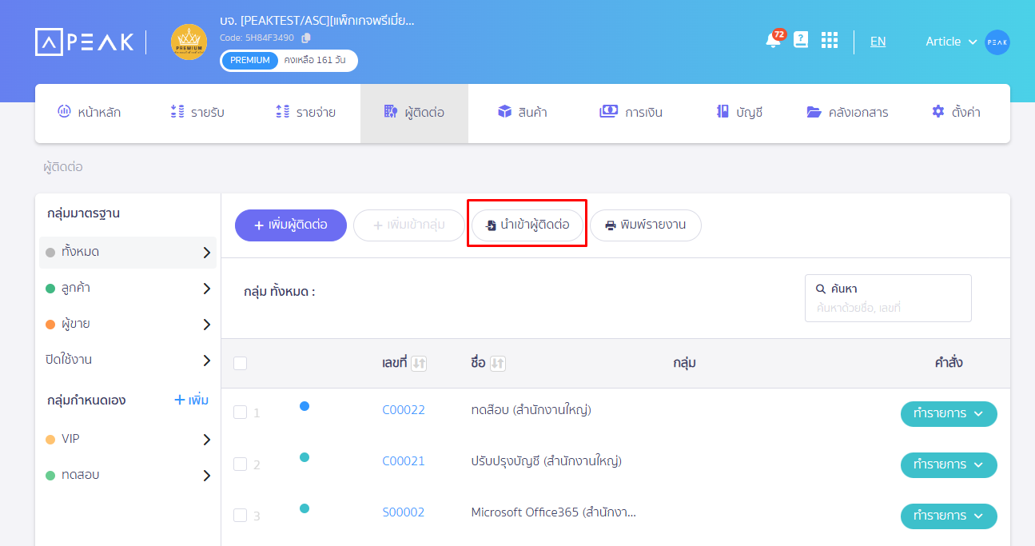Viewport: 1035px width, 546px height.
Task: Click inside the ค้นหา search field
Action: point(887,298)
